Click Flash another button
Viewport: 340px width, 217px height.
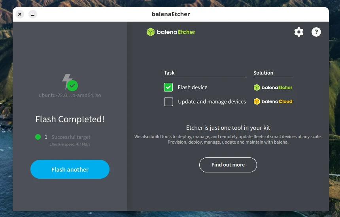pos(70,169)
